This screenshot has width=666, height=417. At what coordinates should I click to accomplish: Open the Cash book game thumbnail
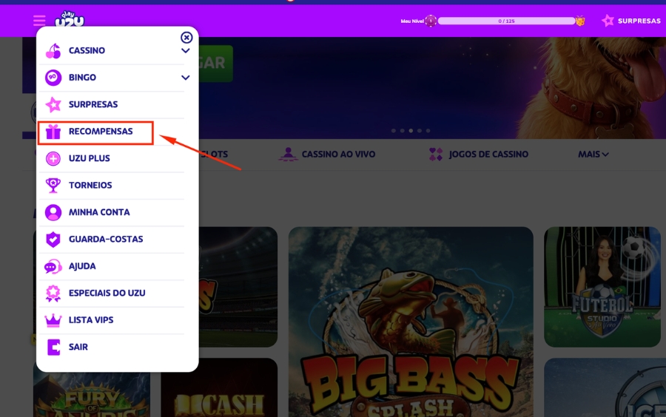coord(220,387)
